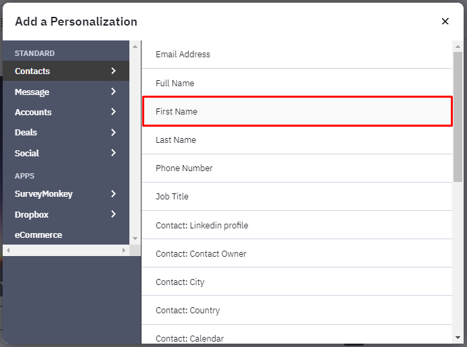Screen dimensions: 467x347
Task: Click the SurveyMonkey chevron icon
Action: pos(113,194)
